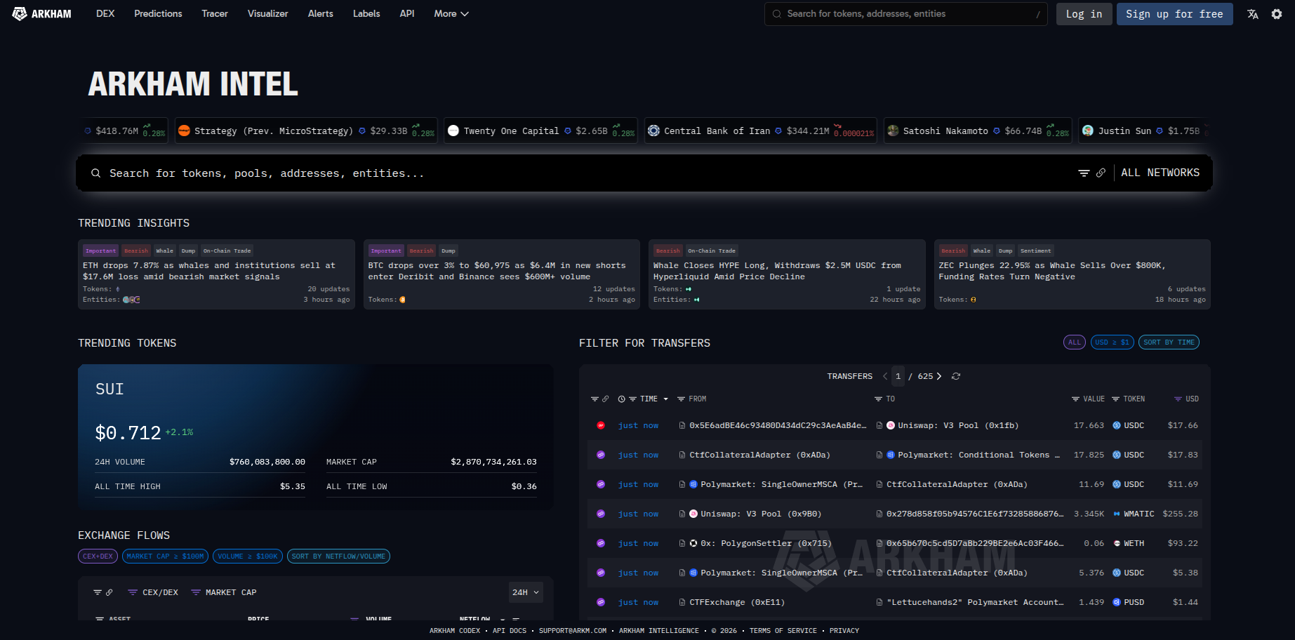The width and height of the screenshot is (1295, 640).
Task: Toggle the SORT BY TIME pill
Action: pos(1169,342)
